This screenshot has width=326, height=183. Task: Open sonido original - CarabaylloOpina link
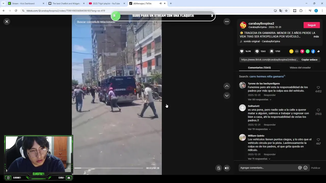point(262,41)
